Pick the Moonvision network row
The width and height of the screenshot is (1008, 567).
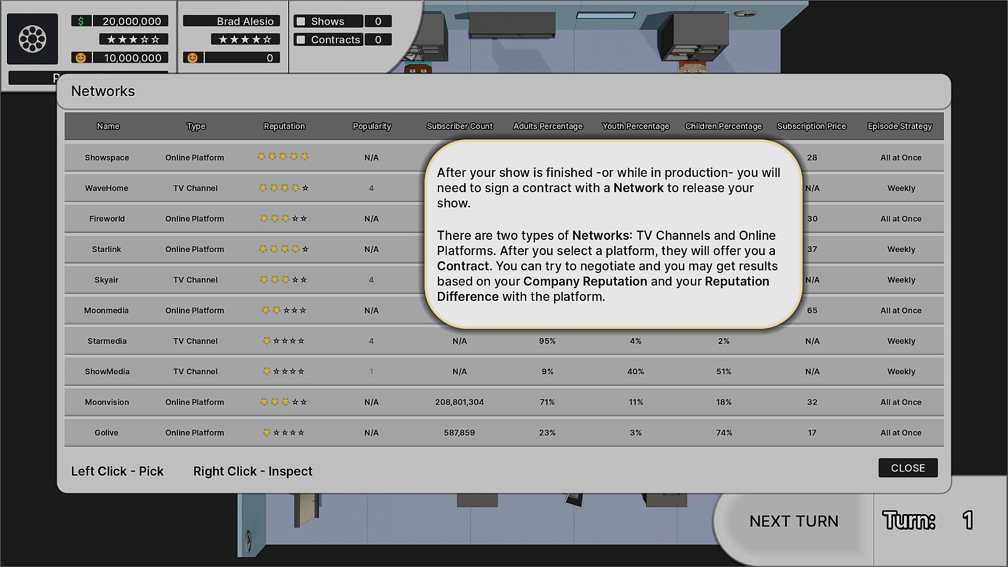107,402
